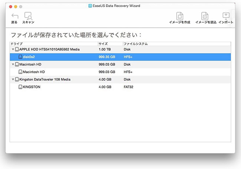Select the Kingston DataTraveler 108 Media row
The image size is (241, 169).
pyautogui.click(x=120, y=79)
